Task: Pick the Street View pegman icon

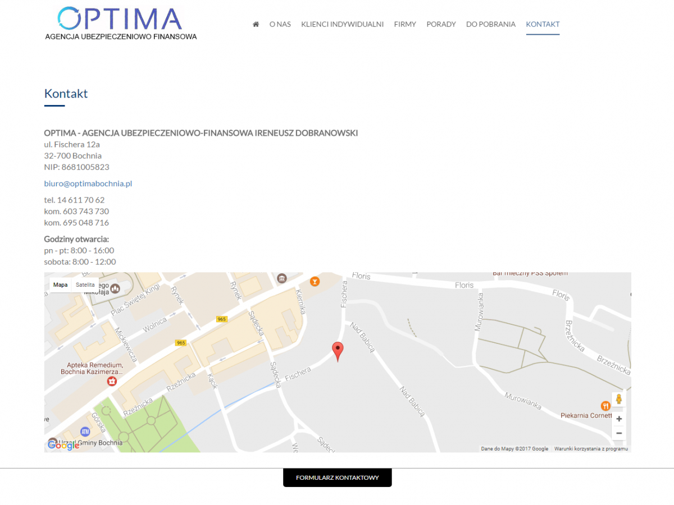Action: coord(619,400)
